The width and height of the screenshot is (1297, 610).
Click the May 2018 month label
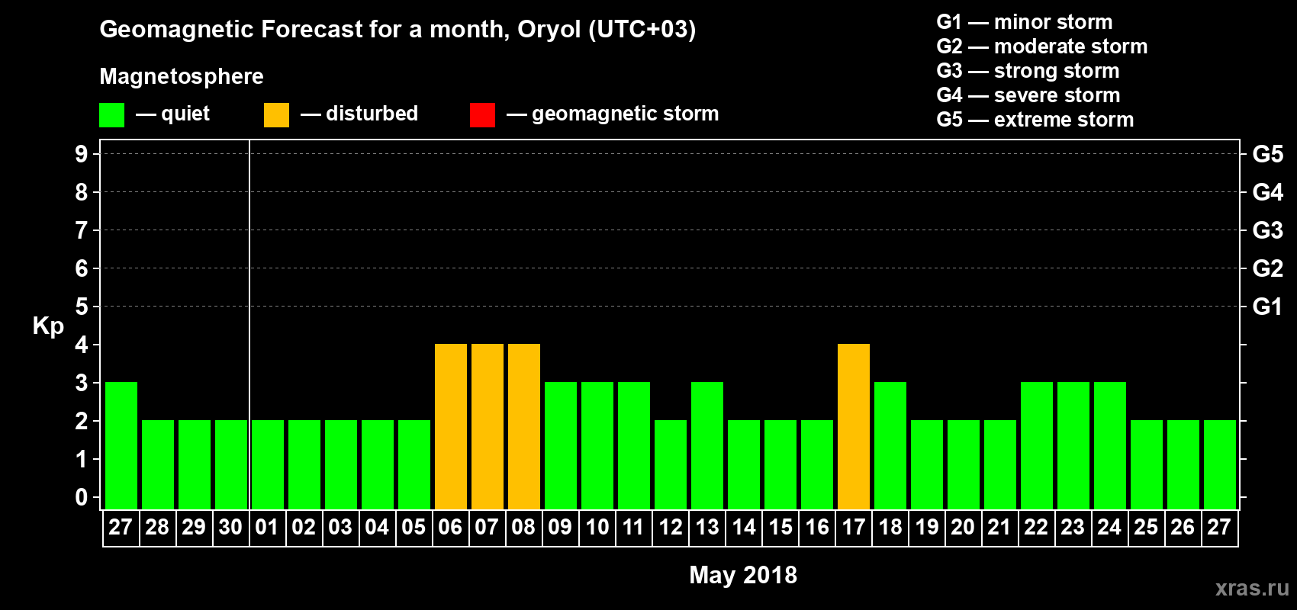click(x=743, y=575)
